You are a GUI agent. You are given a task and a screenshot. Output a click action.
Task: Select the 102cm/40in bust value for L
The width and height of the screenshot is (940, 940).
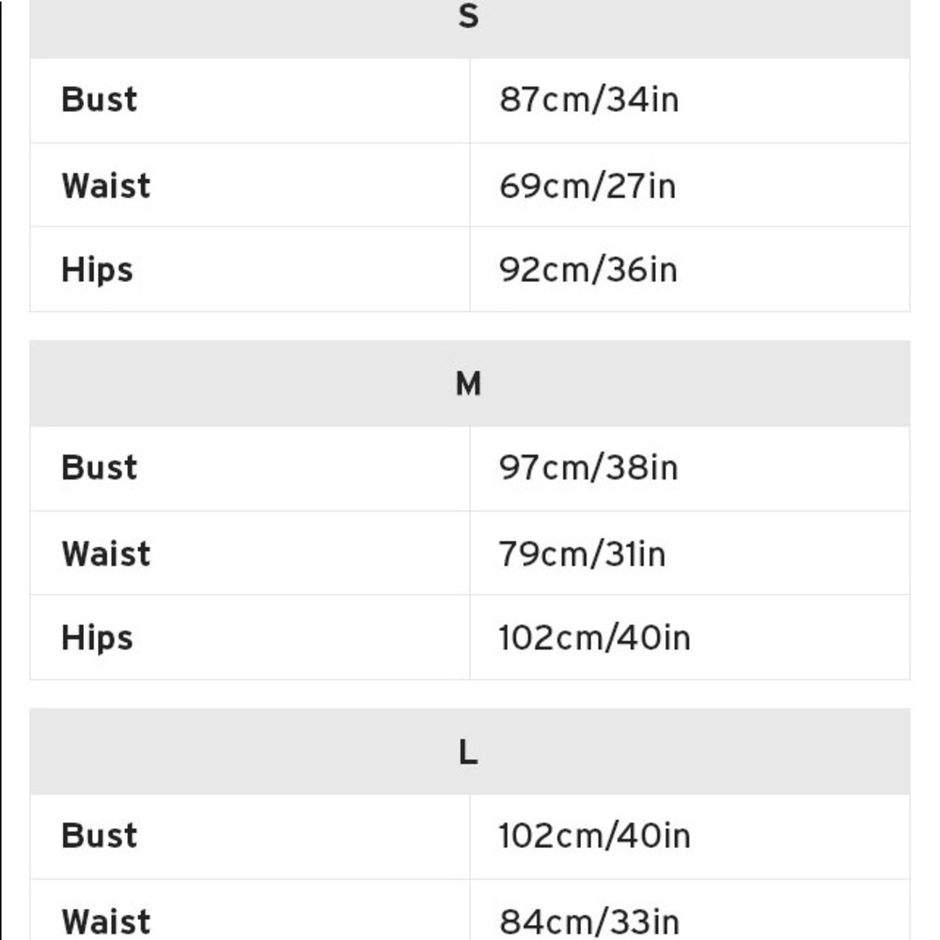pos(595,836)
